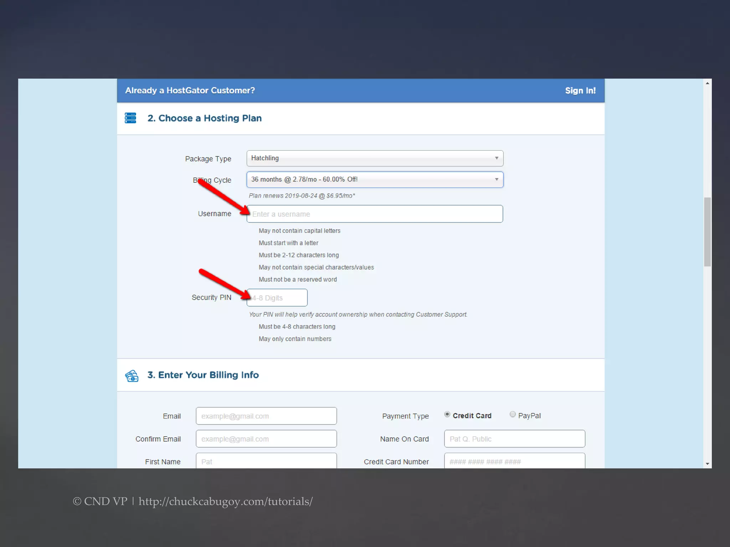Click the 'Your PIN will help verify' note
Viewport: 730px width, 547px height.
tap(358, 314)
